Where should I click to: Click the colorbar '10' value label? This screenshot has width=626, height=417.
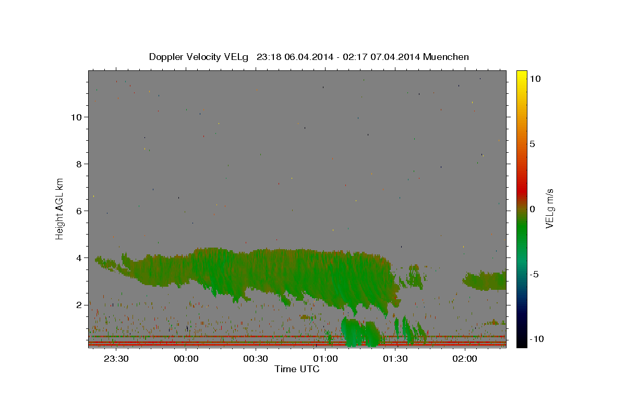click(535, 78)
